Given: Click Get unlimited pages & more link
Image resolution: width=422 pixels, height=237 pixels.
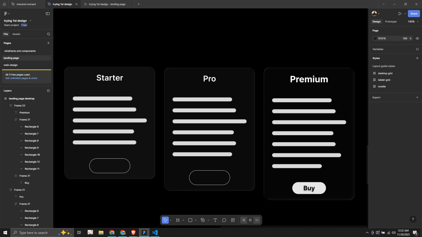Looking at the screenshot, I should [x=21, y=78].
